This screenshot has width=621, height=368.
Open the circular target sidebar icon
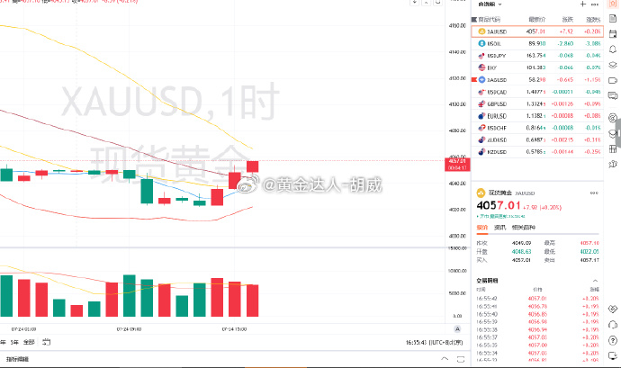pyautogui.click(x=613, y=118)
